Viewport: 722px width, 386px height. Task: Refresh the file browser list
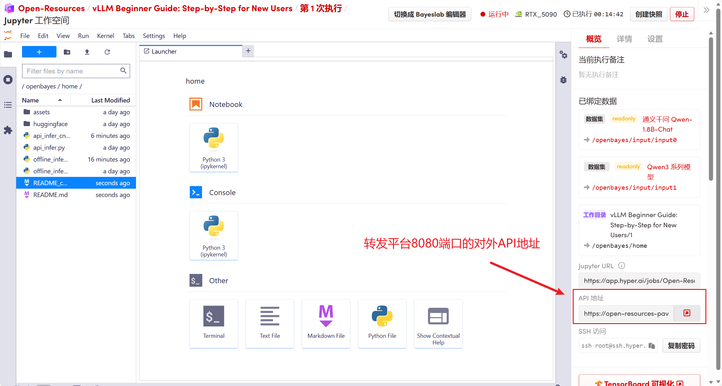[x=107, y=52]
